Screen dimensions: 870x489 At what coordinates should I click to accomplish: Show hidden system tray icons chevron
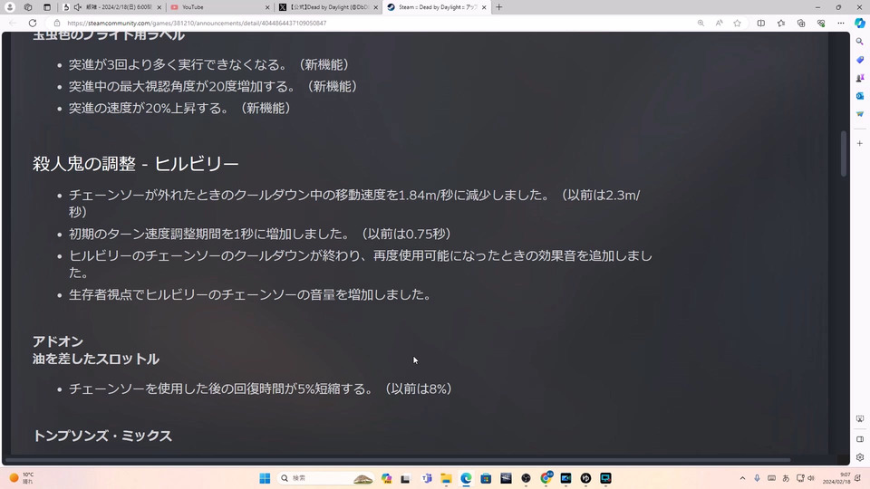pos(742,478)
